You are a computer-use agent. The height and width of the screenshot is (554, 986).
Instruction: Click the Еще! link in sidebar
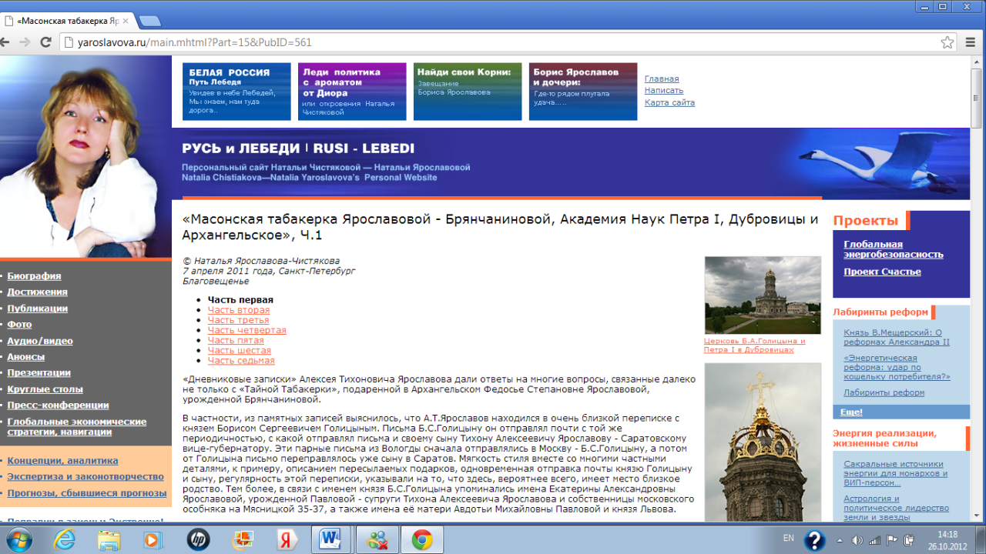850,412
